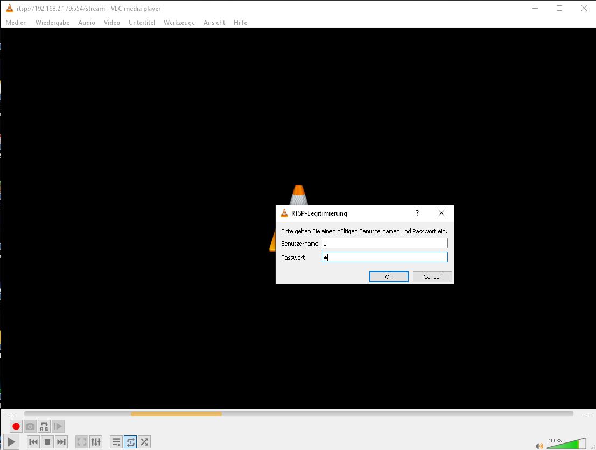
Task: Stop playback with the stop button
Action: 47,442
